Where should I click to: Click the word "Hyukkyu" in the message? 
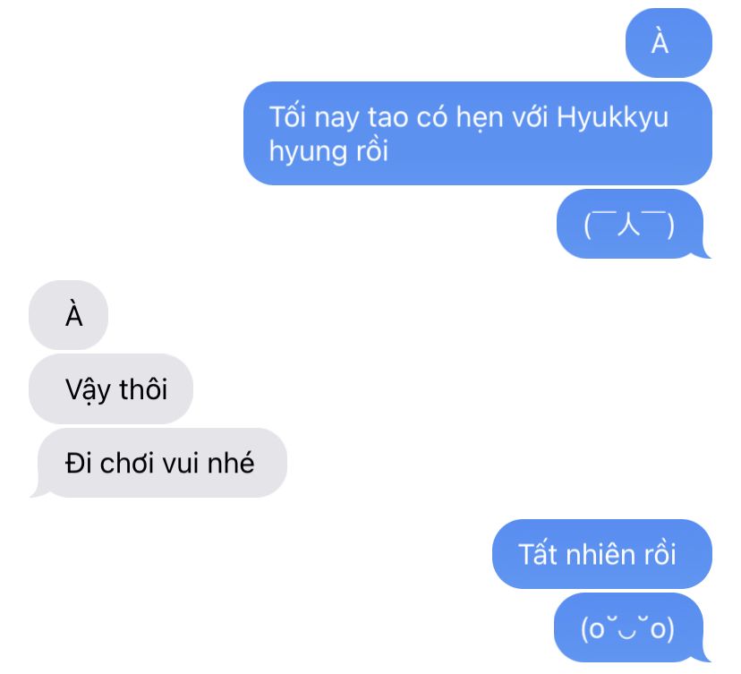(612, 116)
